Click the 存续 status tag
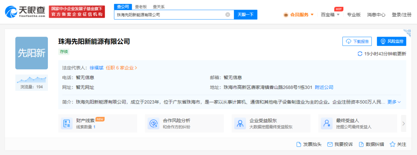417x155 pixels. click(64, 52)
